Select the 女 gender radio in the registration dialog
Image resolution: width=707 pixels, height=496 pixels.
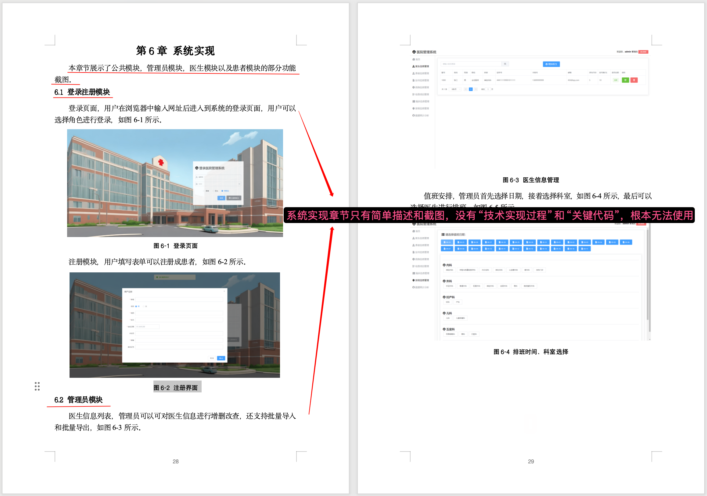tap(143, 306)
